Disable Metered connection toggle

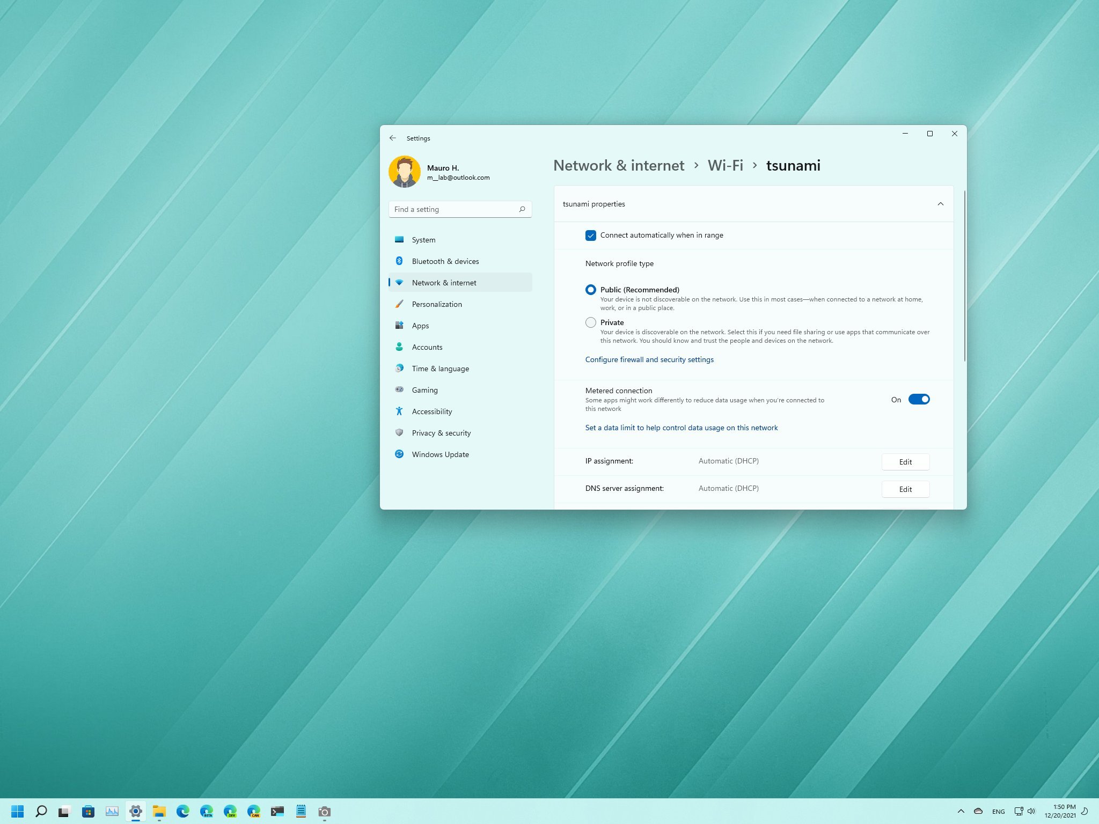920,398
